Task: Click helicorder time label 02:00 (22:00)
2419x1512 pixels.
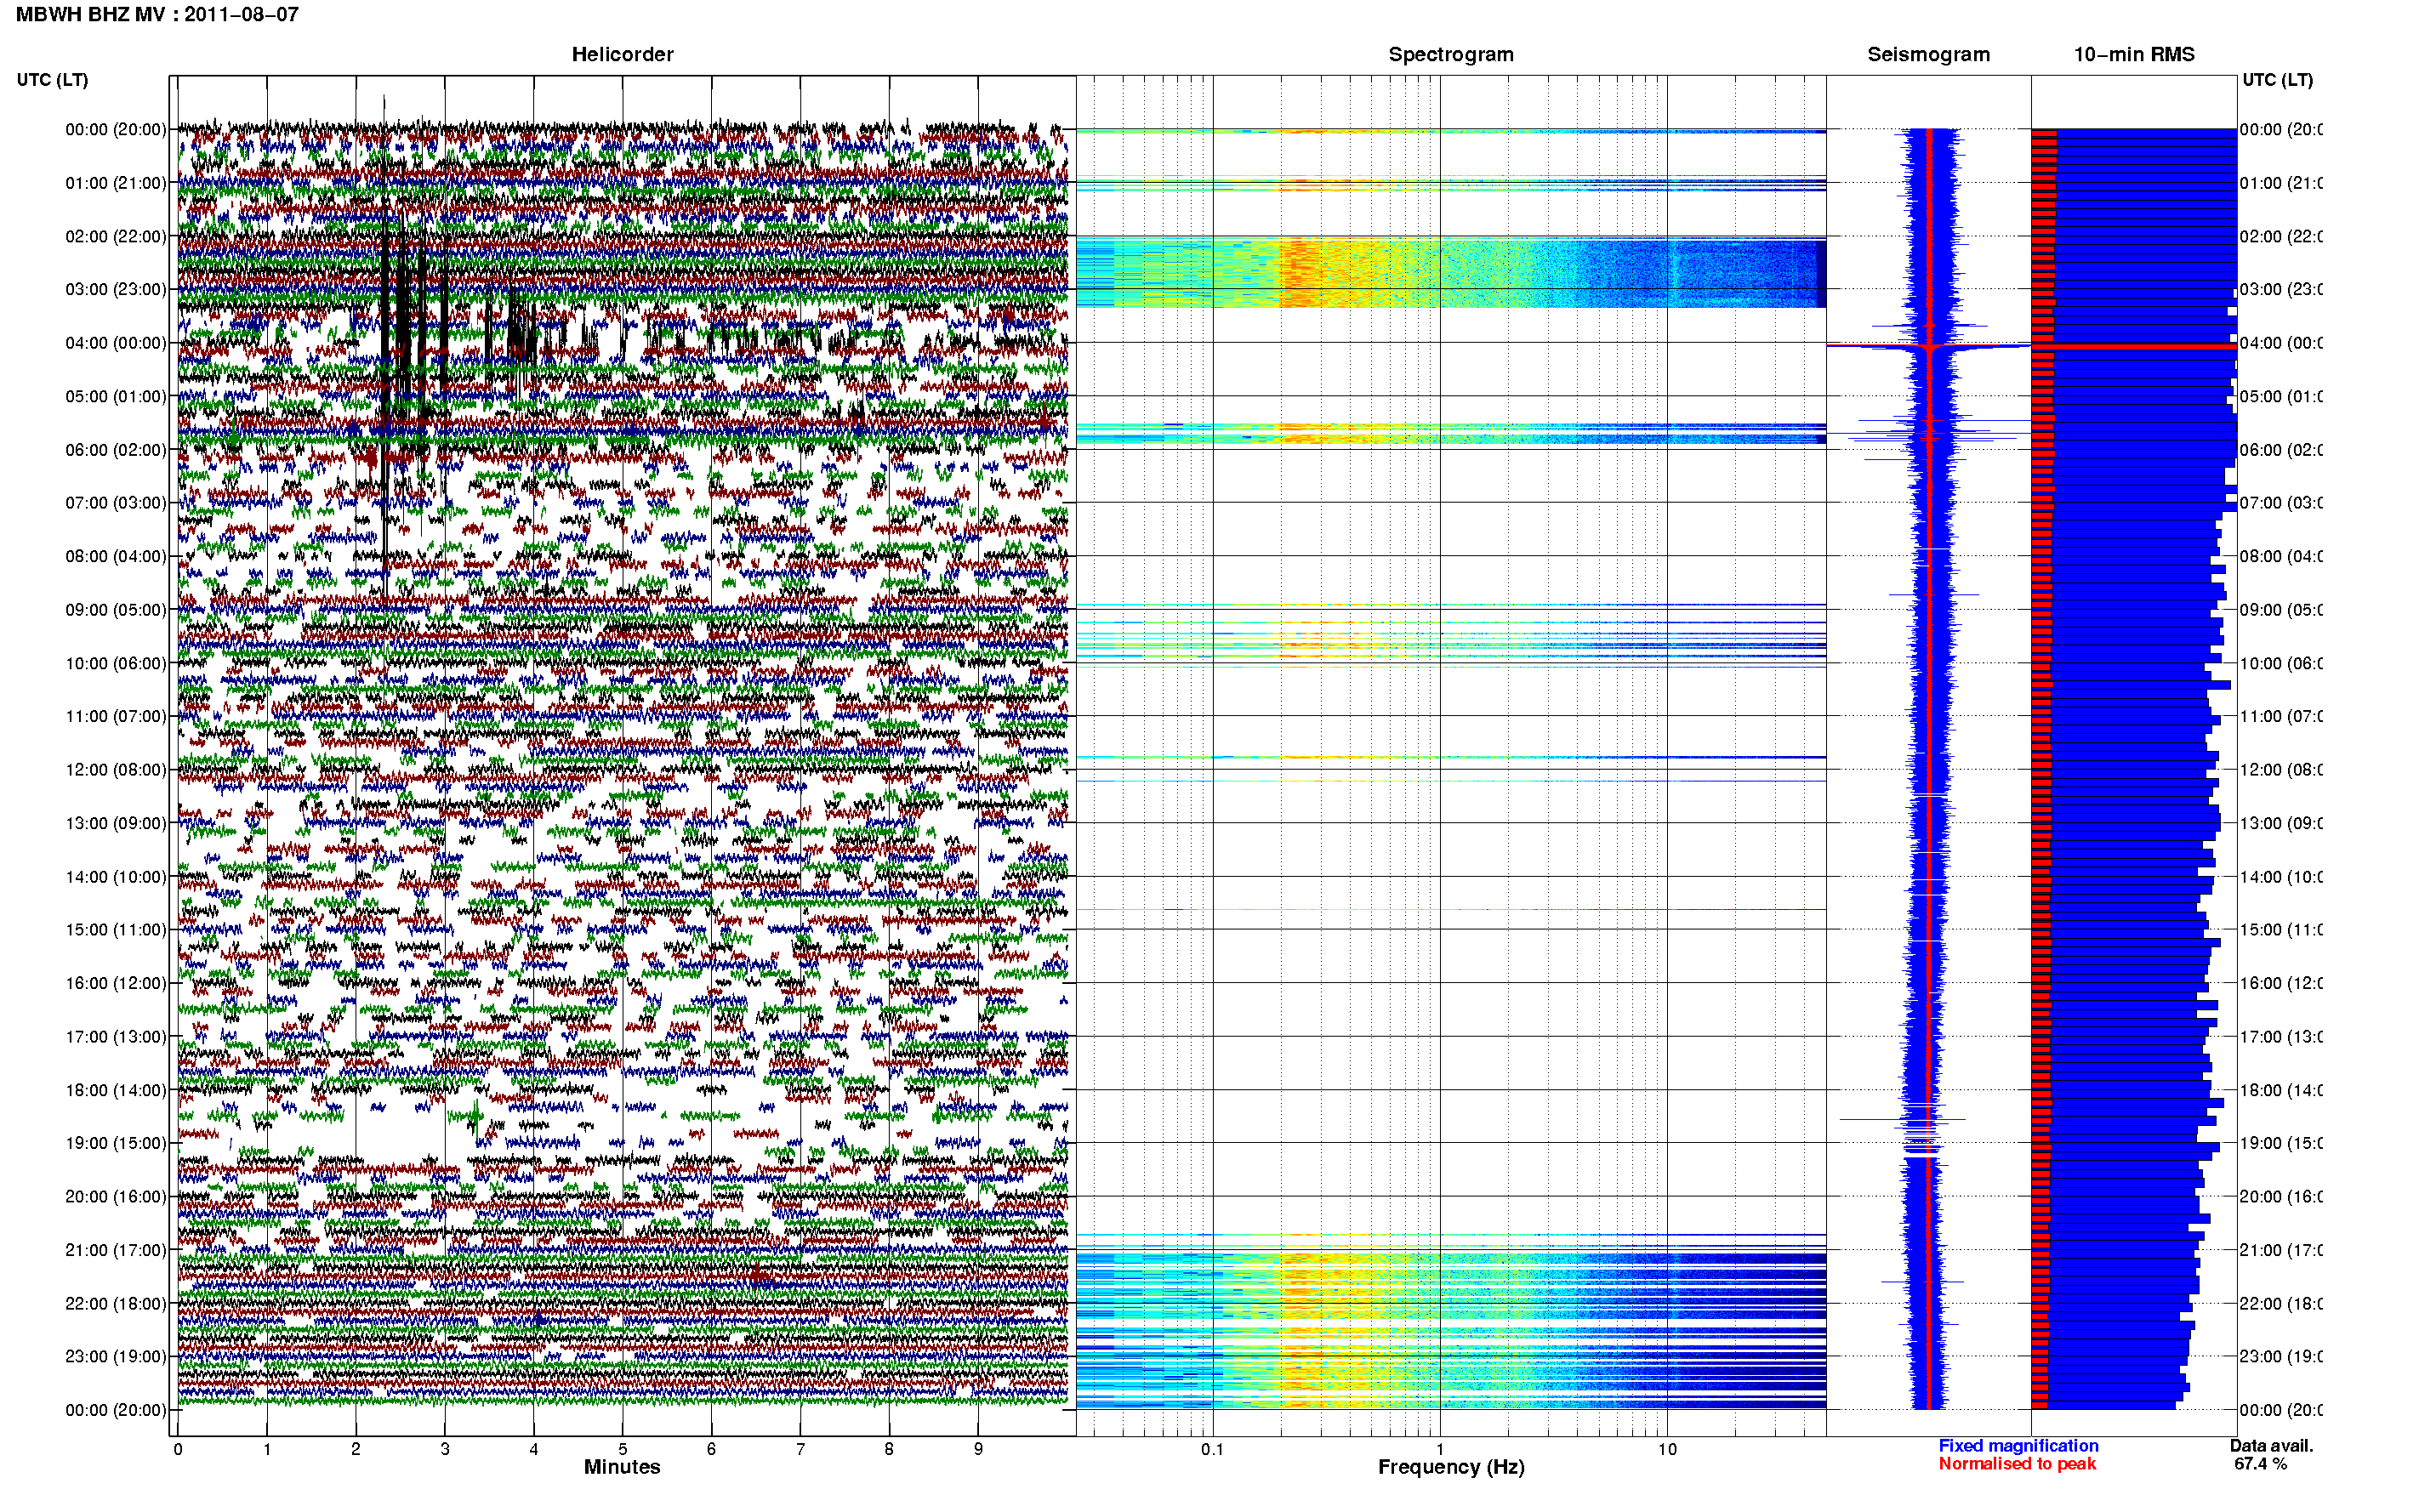Action: click(x=116, y=236)
